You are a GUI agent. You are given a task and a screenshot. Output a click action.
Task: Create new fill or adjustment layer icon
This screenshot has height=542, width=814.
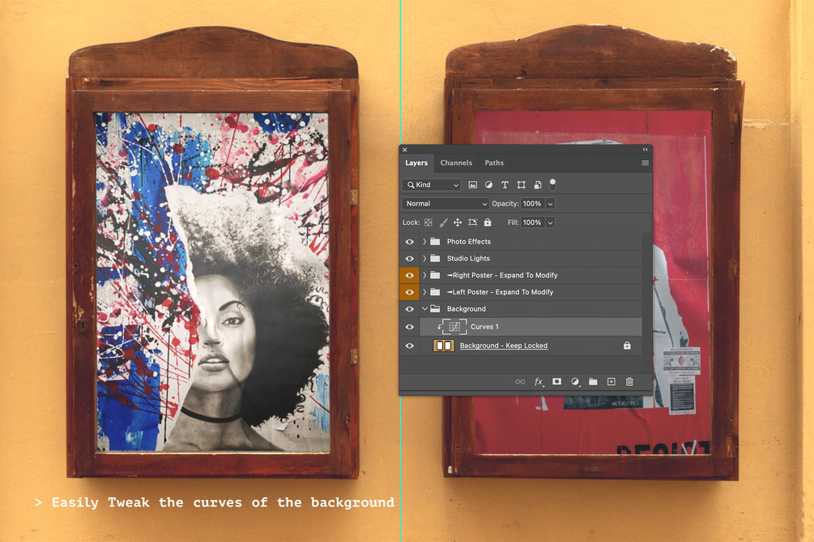(575, 382)
